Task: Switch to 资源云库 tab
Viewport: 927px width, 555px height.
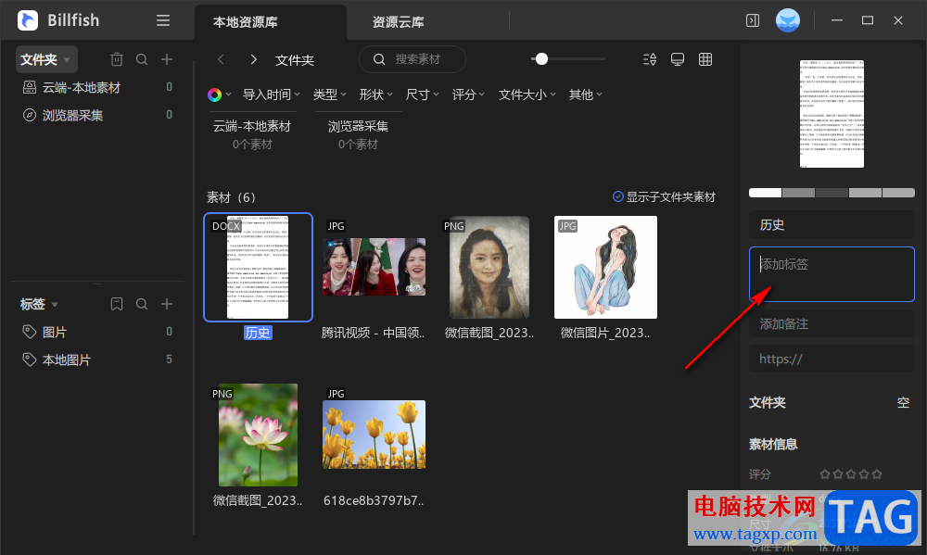Action: pyautogui.click(x=398, y=22)
